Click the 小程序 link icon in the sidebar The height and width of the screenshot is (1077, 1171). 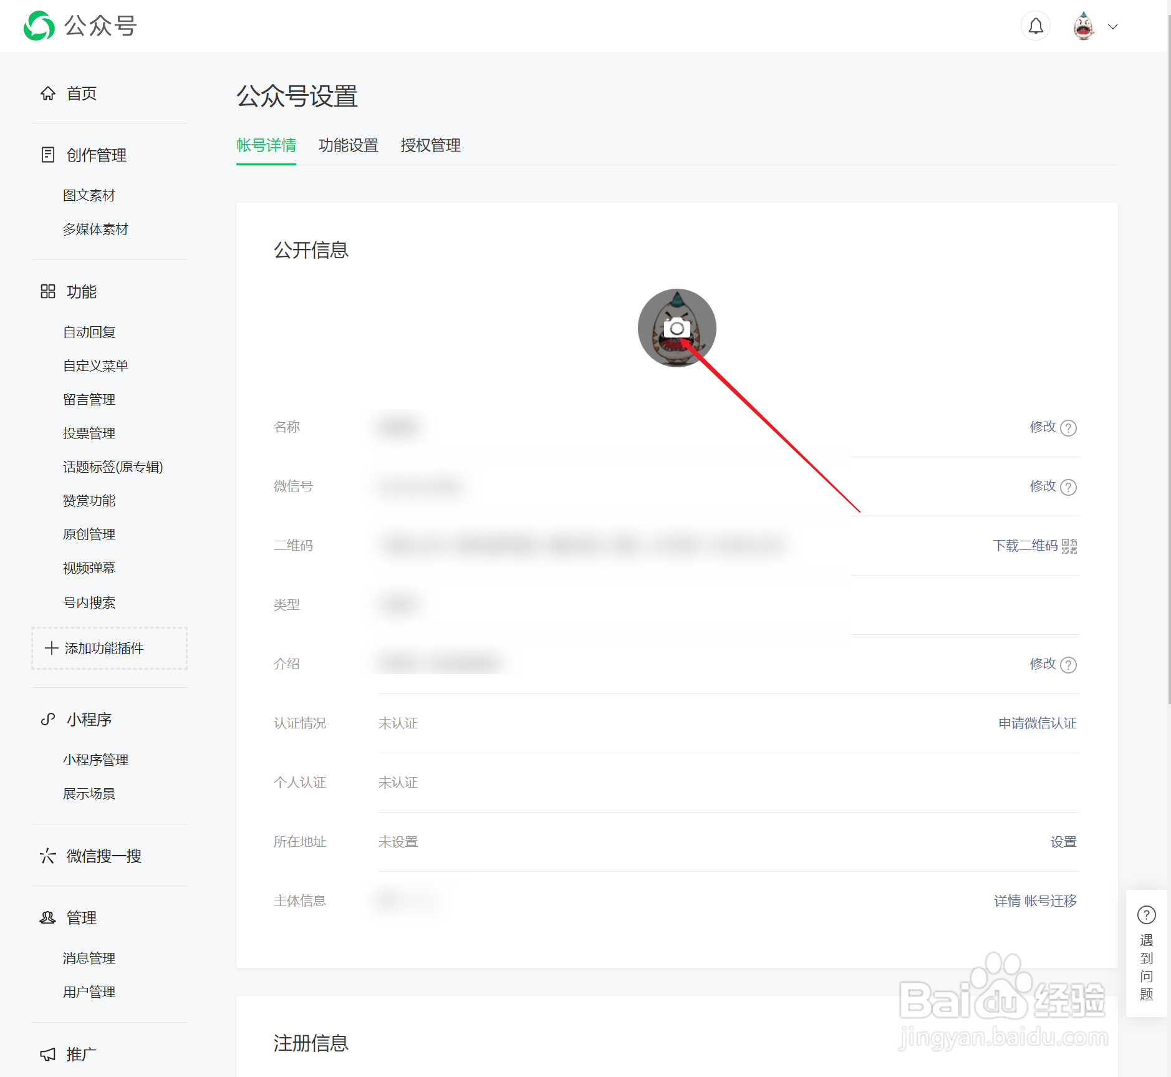tap(48, 719)
